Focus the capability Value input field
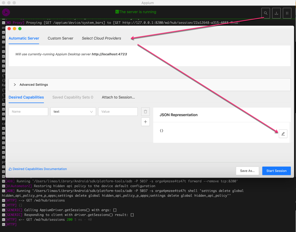 pos(118,112)
